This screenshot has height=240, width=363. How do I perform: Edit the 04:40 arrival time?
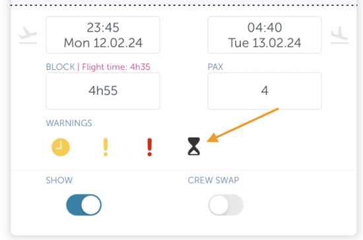(x=265, y=28)
